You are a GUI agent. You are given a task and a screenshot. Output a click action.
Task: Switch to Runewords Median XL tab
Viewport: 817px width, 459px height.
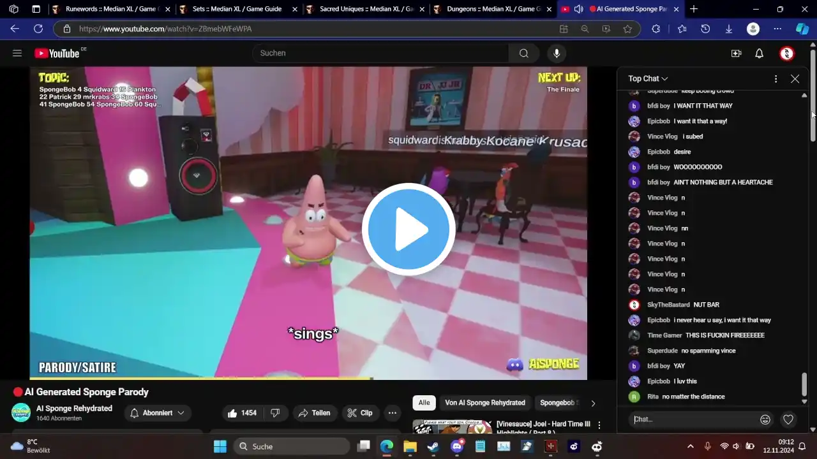tap(110, 9)
